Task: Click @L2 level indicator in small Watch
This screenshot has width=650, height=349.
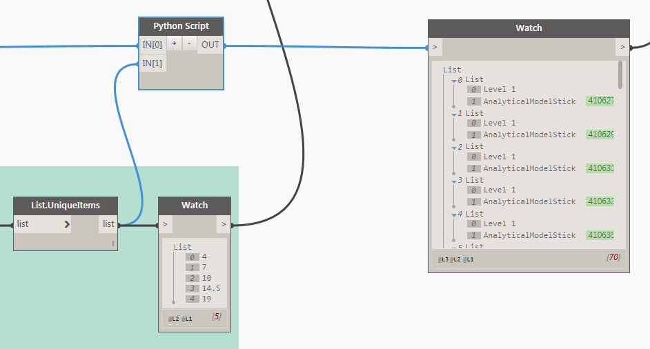Action: click(x=174, y=319)
